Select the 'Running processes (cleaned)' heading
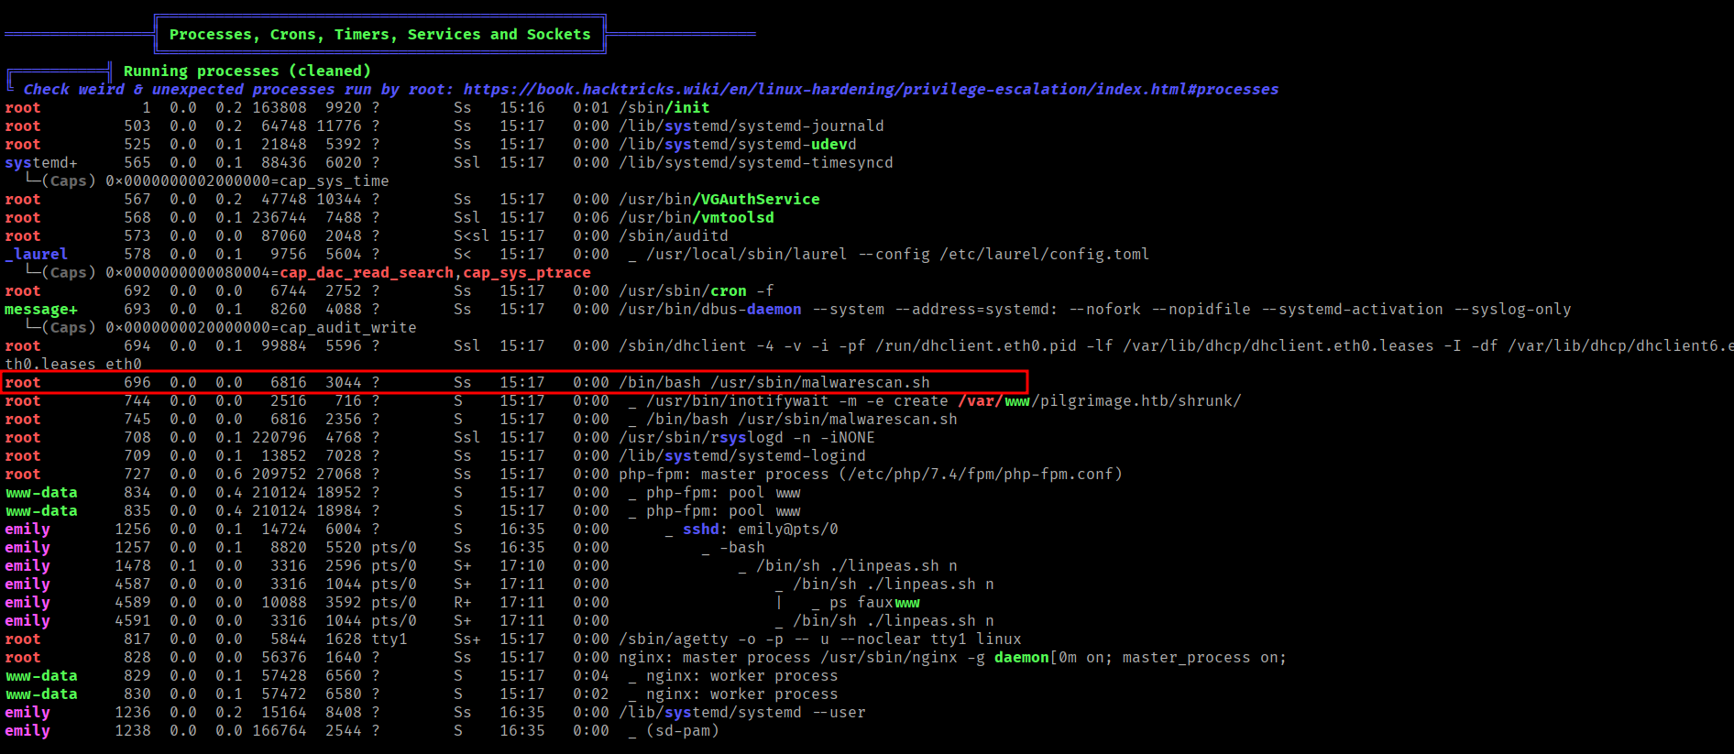Screen dimensions: 1734x754 tap(247, 71)
